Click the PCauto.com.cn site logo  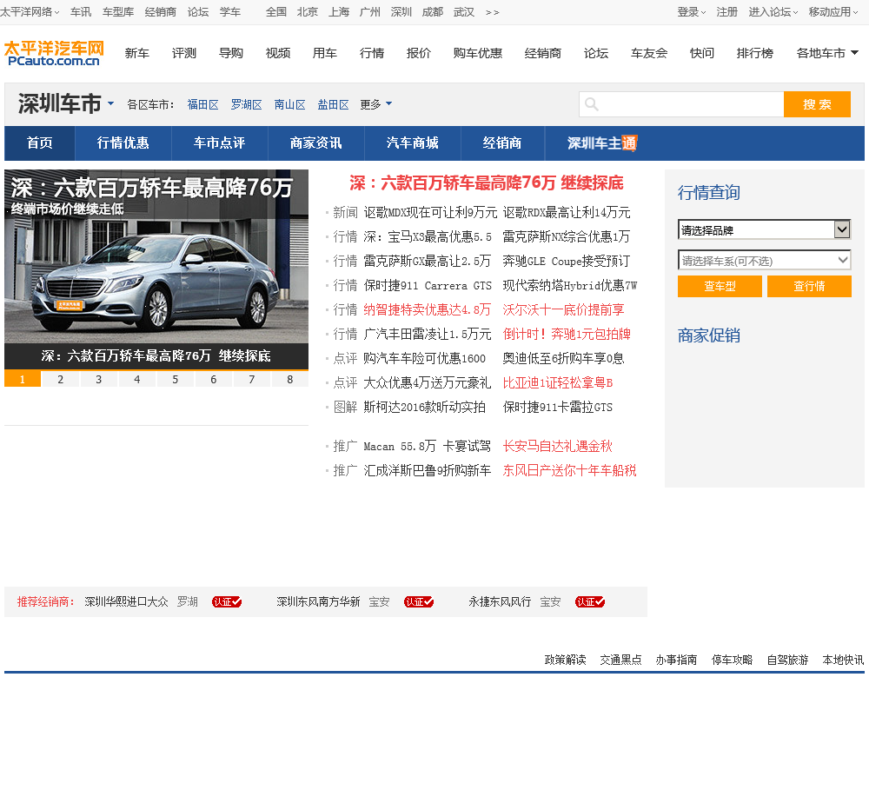(x=54, y=53)
